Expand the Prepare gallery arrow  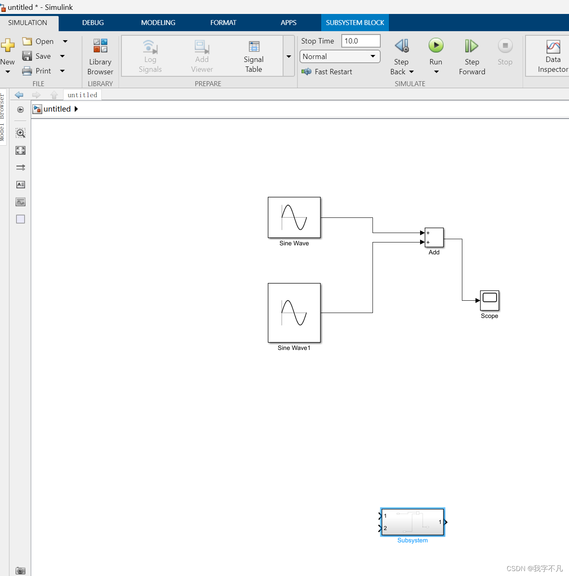tap(289, 56)
